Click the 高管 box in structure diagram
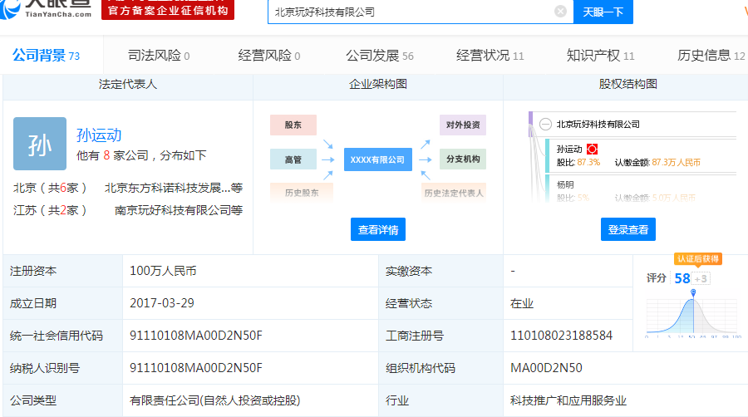The image size is (748, 417). pos(293,159)
